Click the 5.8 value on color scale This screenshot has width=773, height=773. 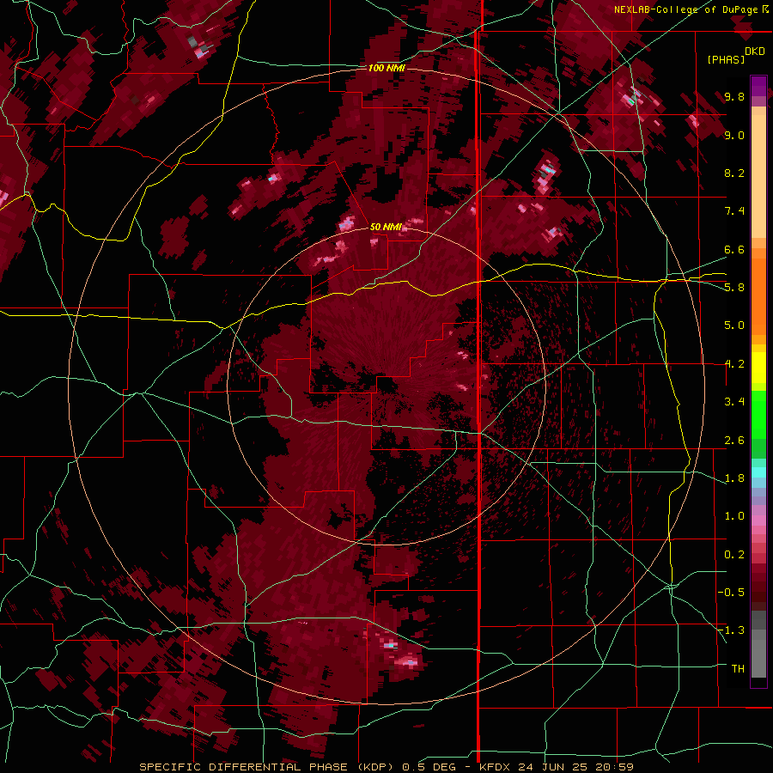pos(734,288)
